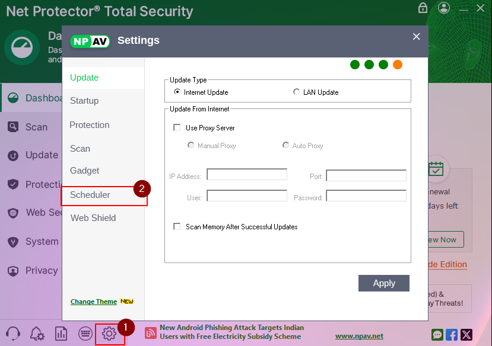Close the Settings dialog
492x346 pixels.
tap(416, 37)
